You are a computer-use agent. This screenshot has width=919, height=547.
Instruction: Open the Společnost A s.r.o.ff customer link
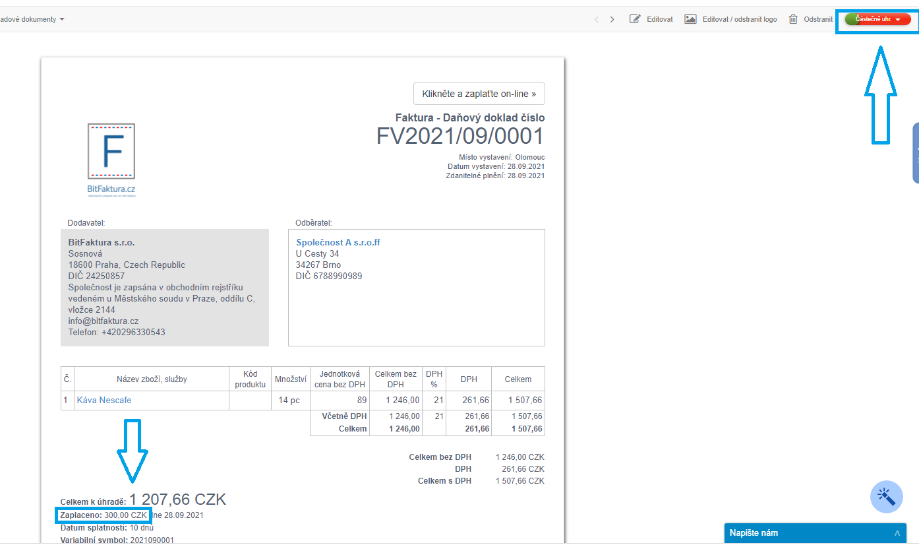tap(338, 242)
